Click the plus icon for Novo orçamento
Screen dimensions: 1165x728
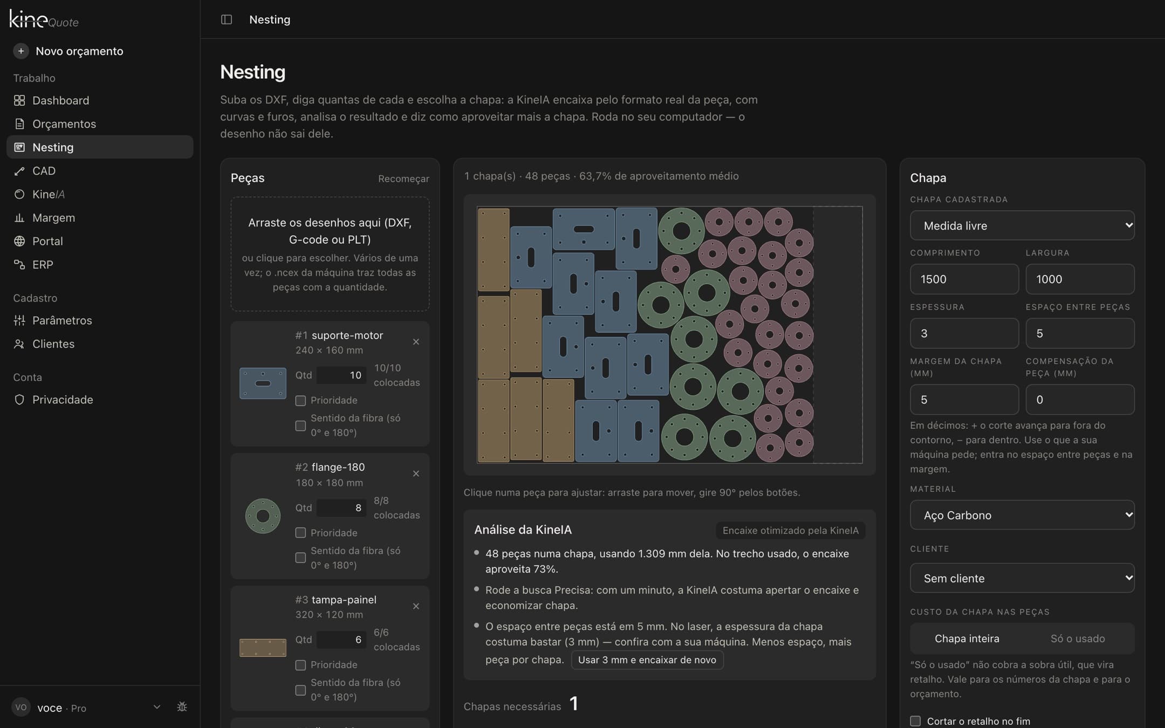click(x=20, y=51)
